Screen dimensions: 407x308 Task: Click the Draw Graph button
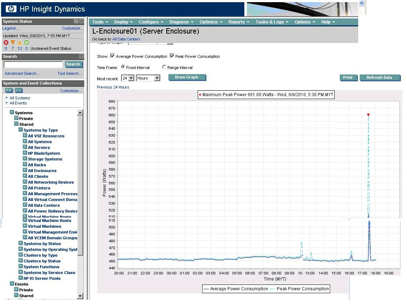187,77
